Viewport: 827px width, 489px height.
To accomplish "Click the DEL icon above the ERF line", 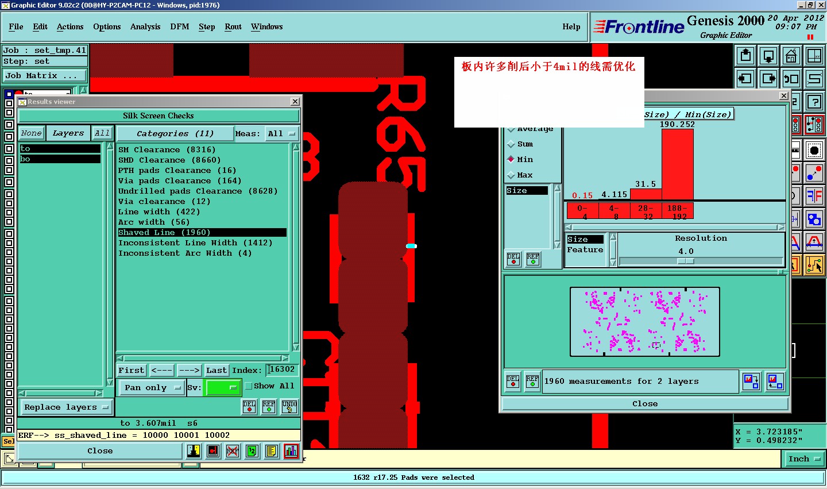I will (x=249, y=407).
